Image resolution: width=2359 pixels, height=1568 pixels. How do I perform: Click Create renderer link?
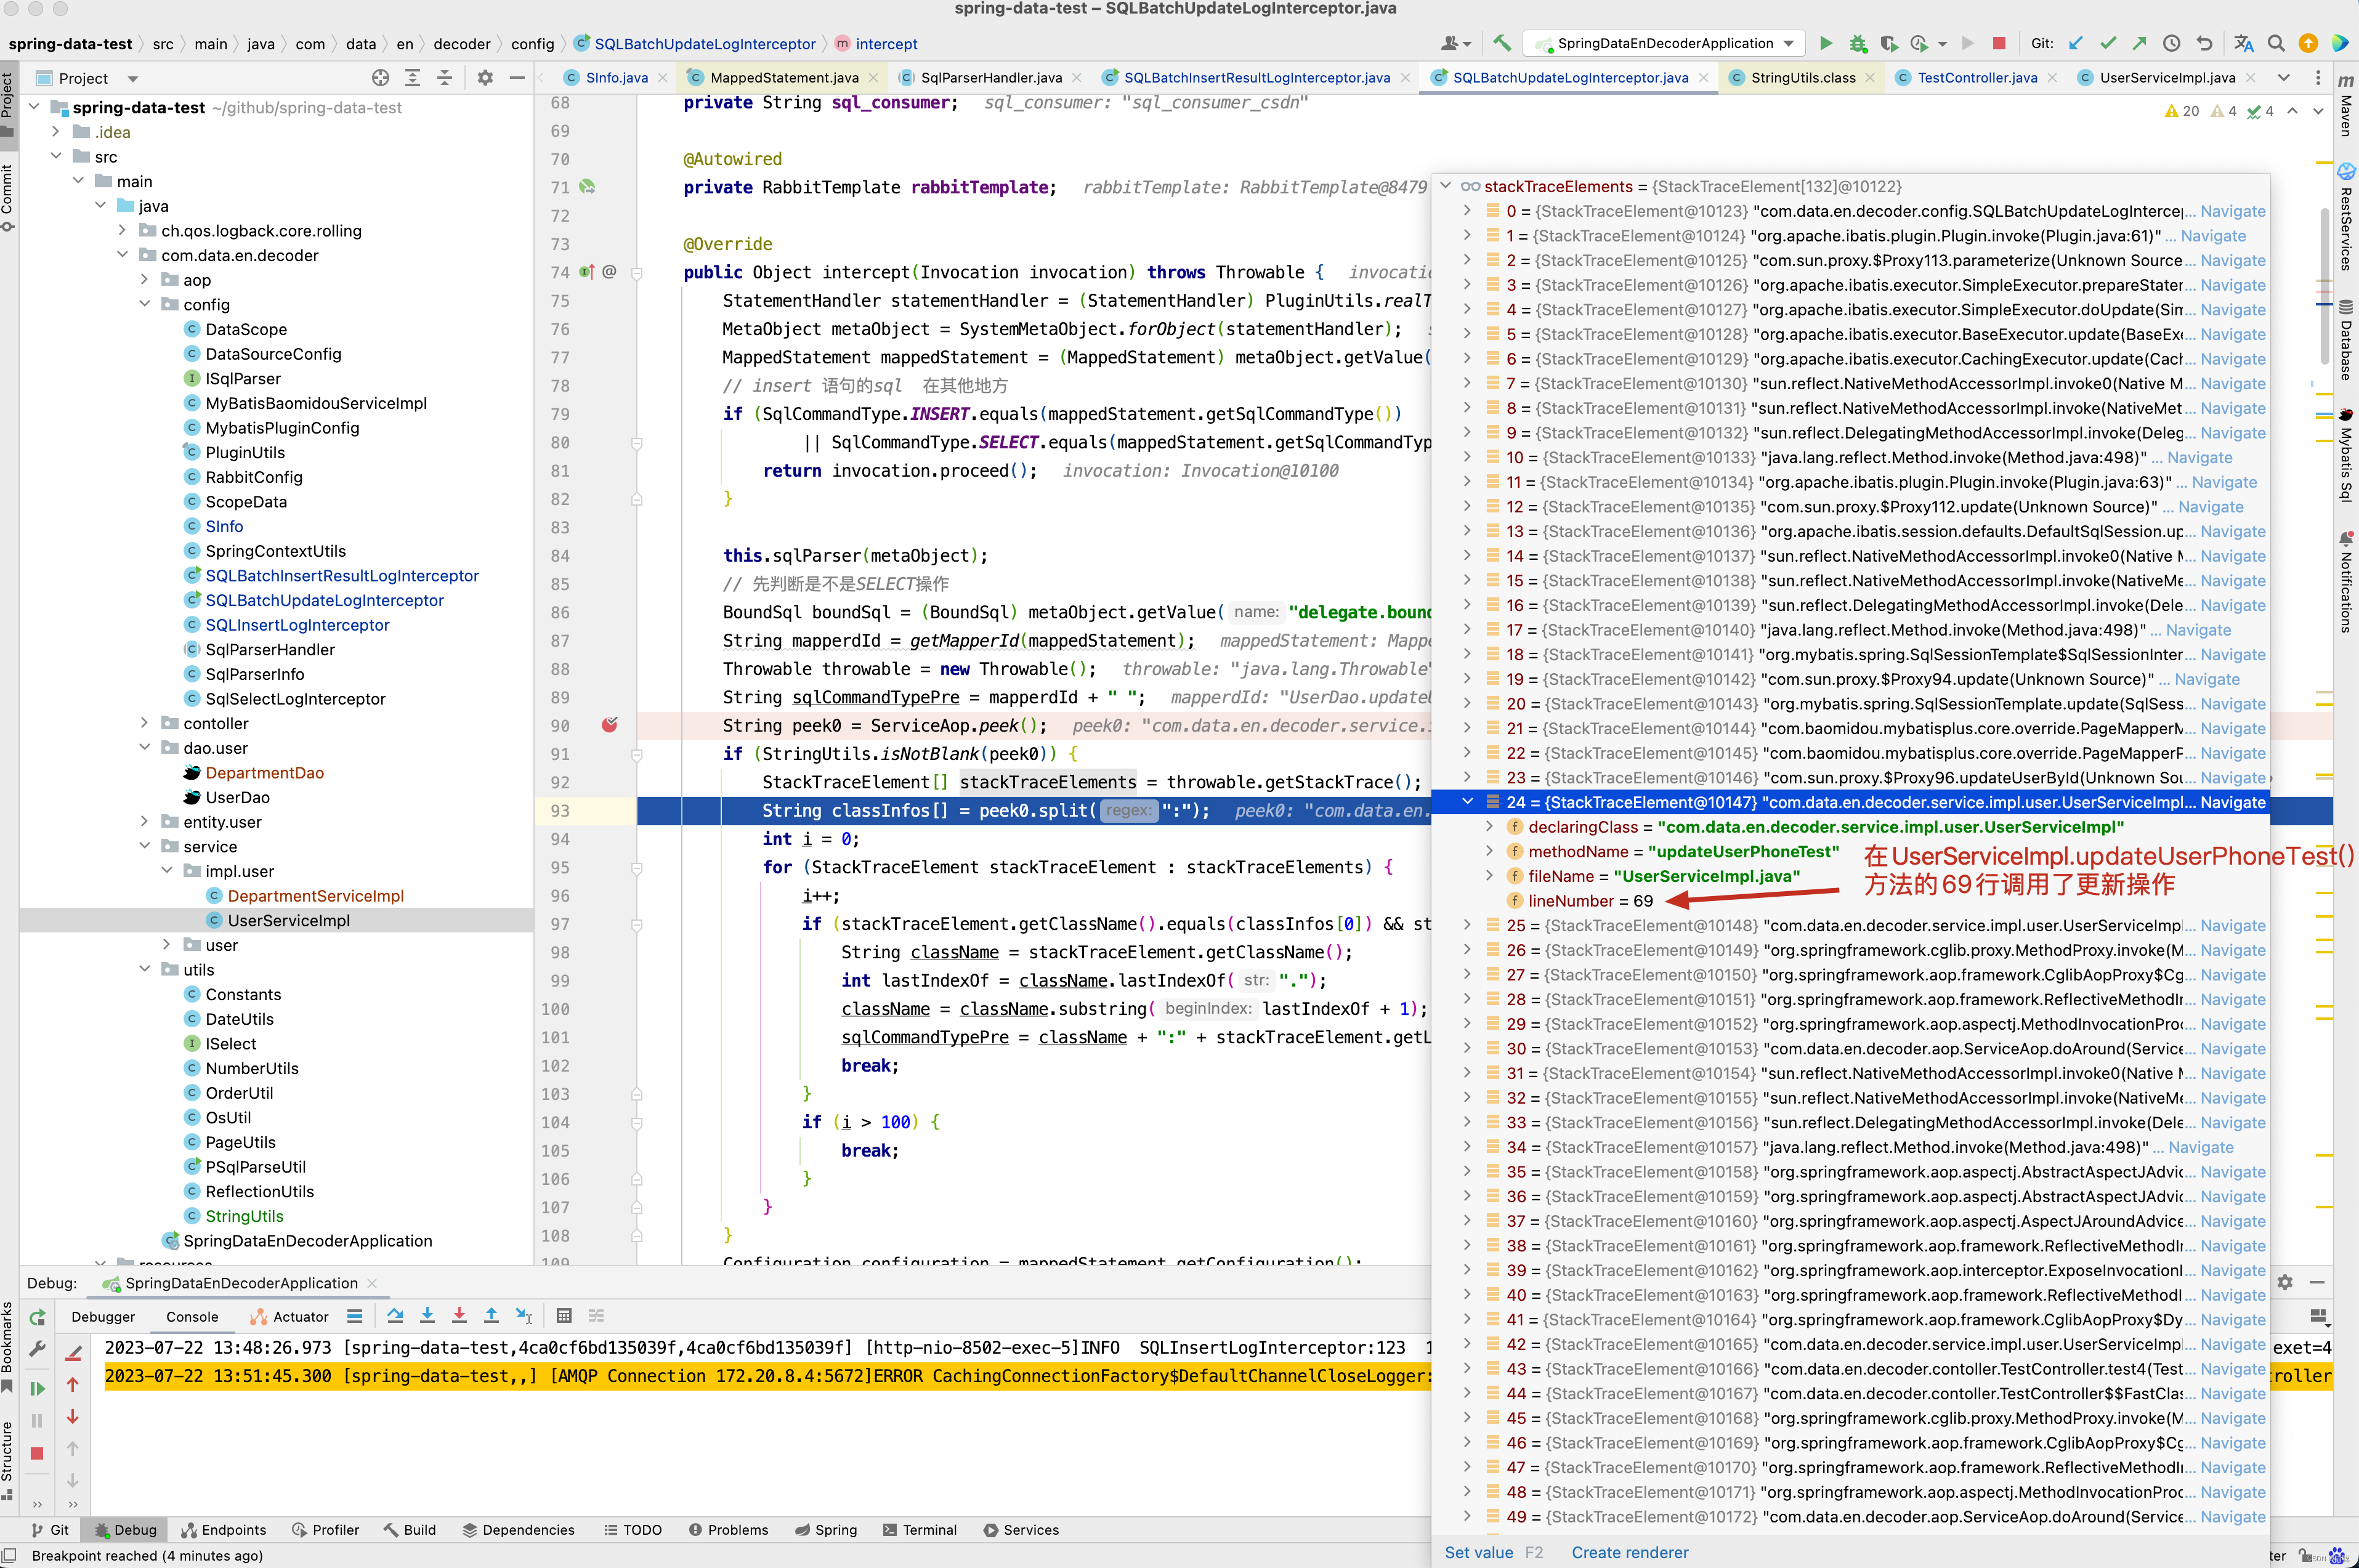(x=1629, y=1552)
